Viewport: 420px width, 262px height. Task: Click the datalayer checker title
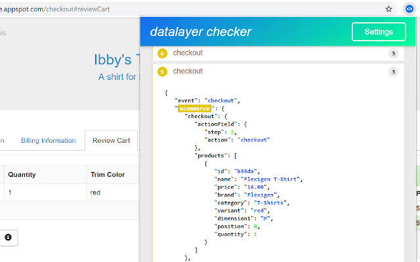tap(200, 31)
